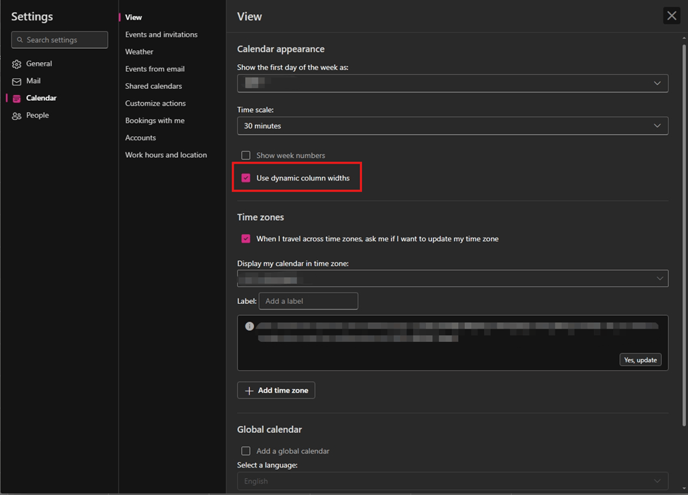Open the General settings gear icon
688x495 pixels.
[x=16, y=63]
